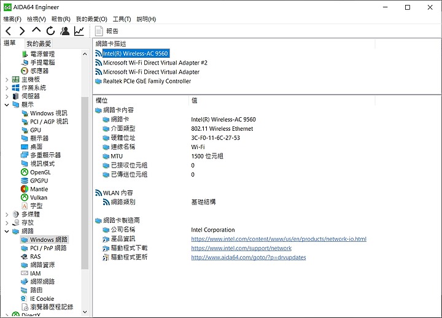The width and height of the screenshot is (442, 318).
Task: Open the intel.com/support/network driver link
Action: tap(241, 249)
